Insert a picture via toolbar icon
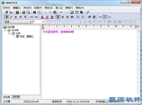 (72, 12)
